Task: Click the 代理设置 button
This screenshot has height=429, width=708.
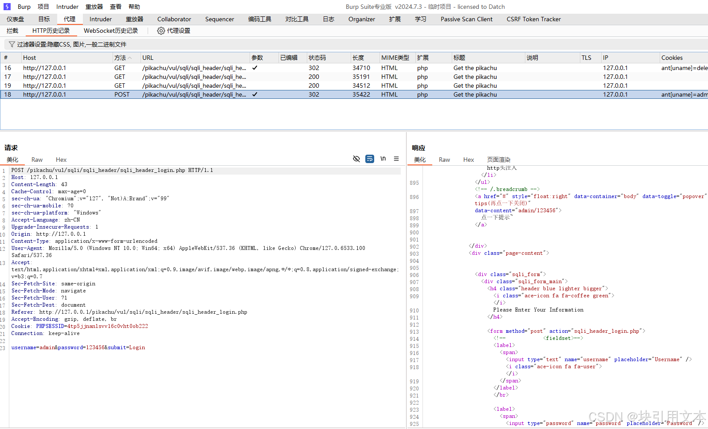Action: [x=174, y=31]
